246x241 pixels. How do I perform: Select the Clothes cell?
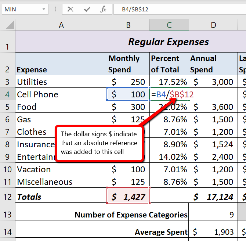click(x=35, y=132)
